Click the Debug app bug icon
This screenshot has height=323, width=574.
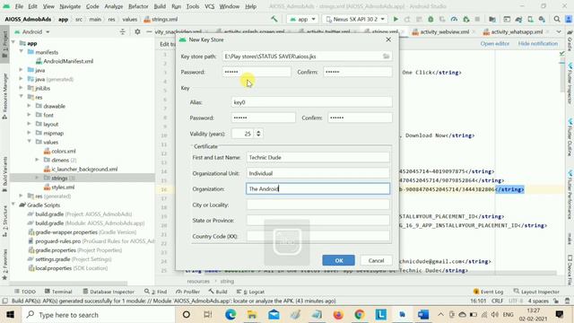coord(430,19)
